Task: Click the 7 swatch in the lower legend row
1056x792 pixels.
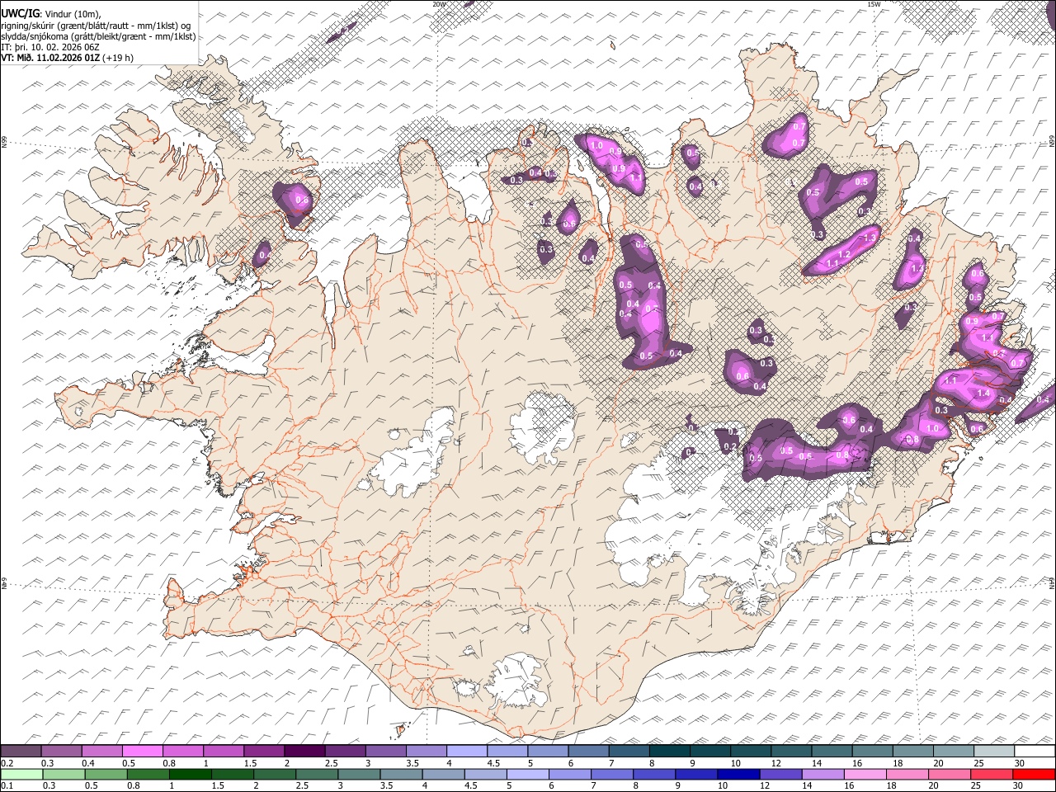Action: [x=612, y=775]
